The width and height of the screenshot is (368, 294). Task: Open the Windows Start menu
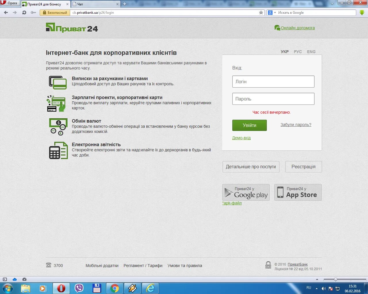(8, 288)
